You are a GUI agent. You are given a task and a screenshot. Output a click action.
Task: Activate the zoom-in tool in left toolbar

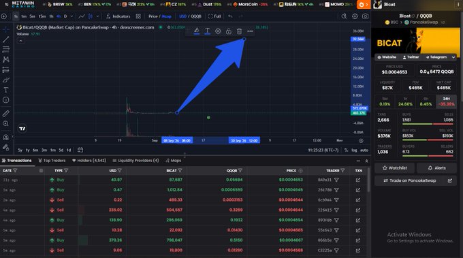point(5,124)
